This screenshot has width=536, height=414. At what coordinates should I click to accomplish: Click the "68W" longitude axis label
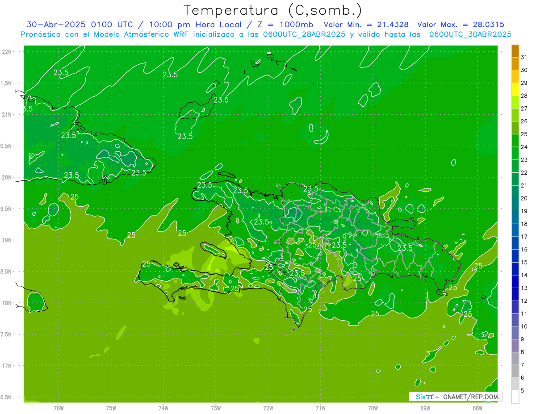click(477, 408)
